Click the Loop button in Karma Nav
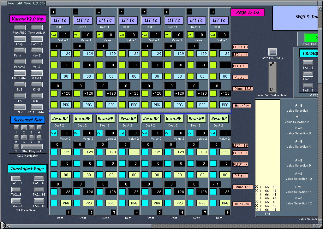The image size is (323, 229). [19, 39]
